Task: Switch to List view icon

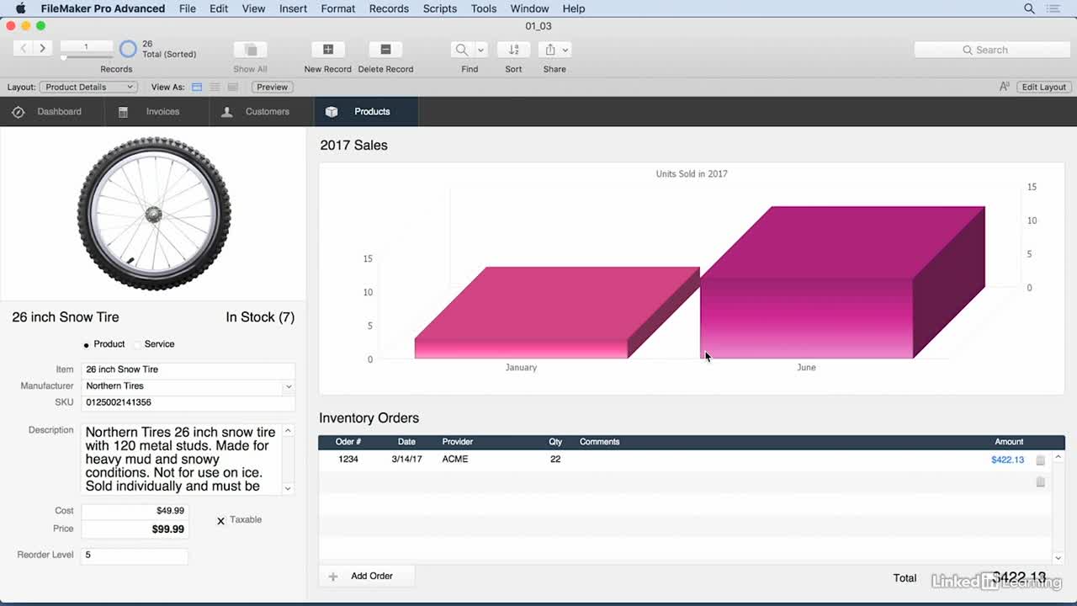Action: pyautogui.click(x=215, y=87)
